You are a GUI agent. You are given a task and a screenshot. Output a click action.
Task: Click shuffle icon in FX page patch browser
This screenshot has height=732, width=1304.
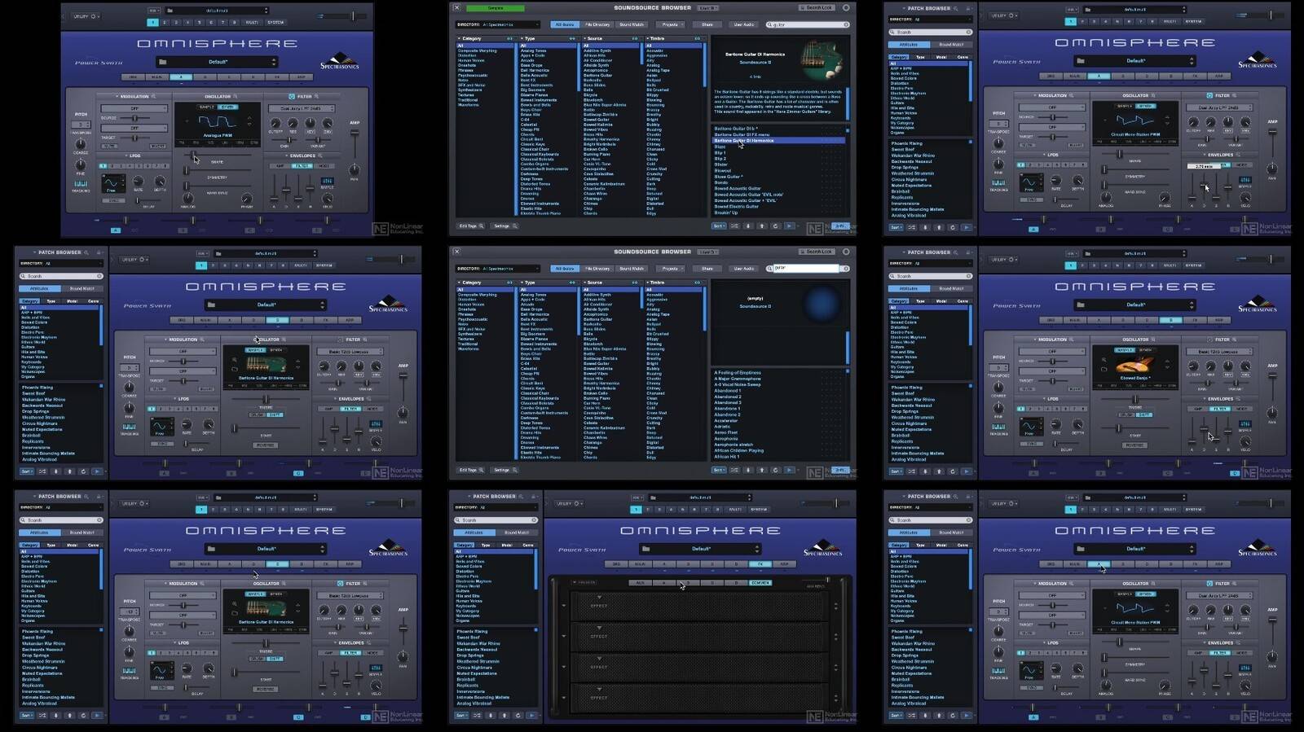[x=477, y=716]
